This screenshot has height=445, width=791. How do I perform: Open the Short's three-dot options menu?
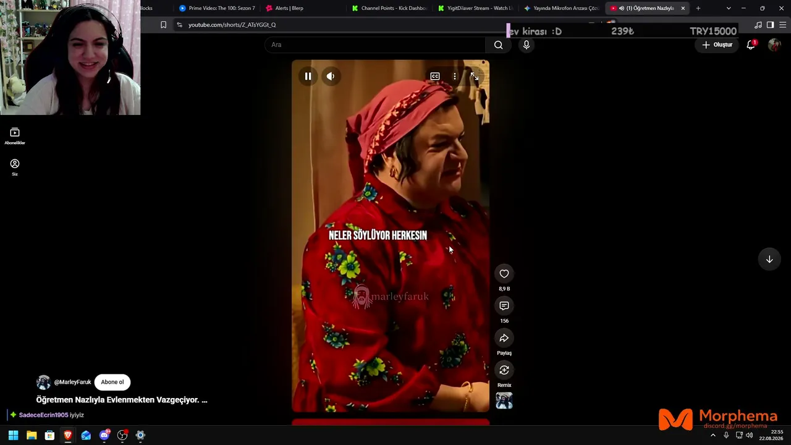(x=455, y=77)
